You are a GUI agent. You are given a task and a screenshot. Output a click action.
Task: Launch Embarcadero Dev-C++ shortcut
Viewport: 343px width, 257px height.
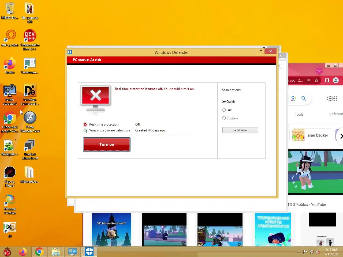[30, 40]
